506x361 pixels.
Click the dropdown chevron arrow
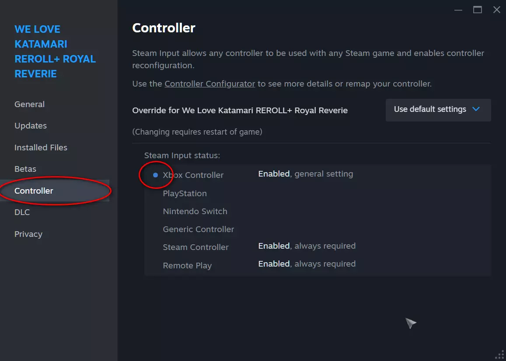coord(476,109)
